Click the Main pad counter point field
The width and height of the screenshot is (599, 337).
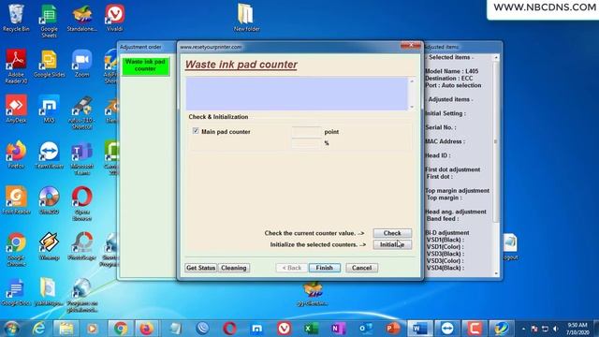tap(306, 131)
